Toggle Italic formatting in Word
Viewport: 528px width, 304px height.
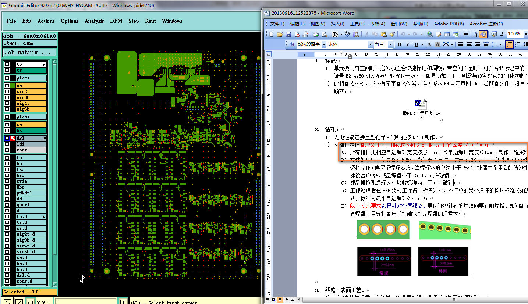pyautogui.click(x=408, y=44)
